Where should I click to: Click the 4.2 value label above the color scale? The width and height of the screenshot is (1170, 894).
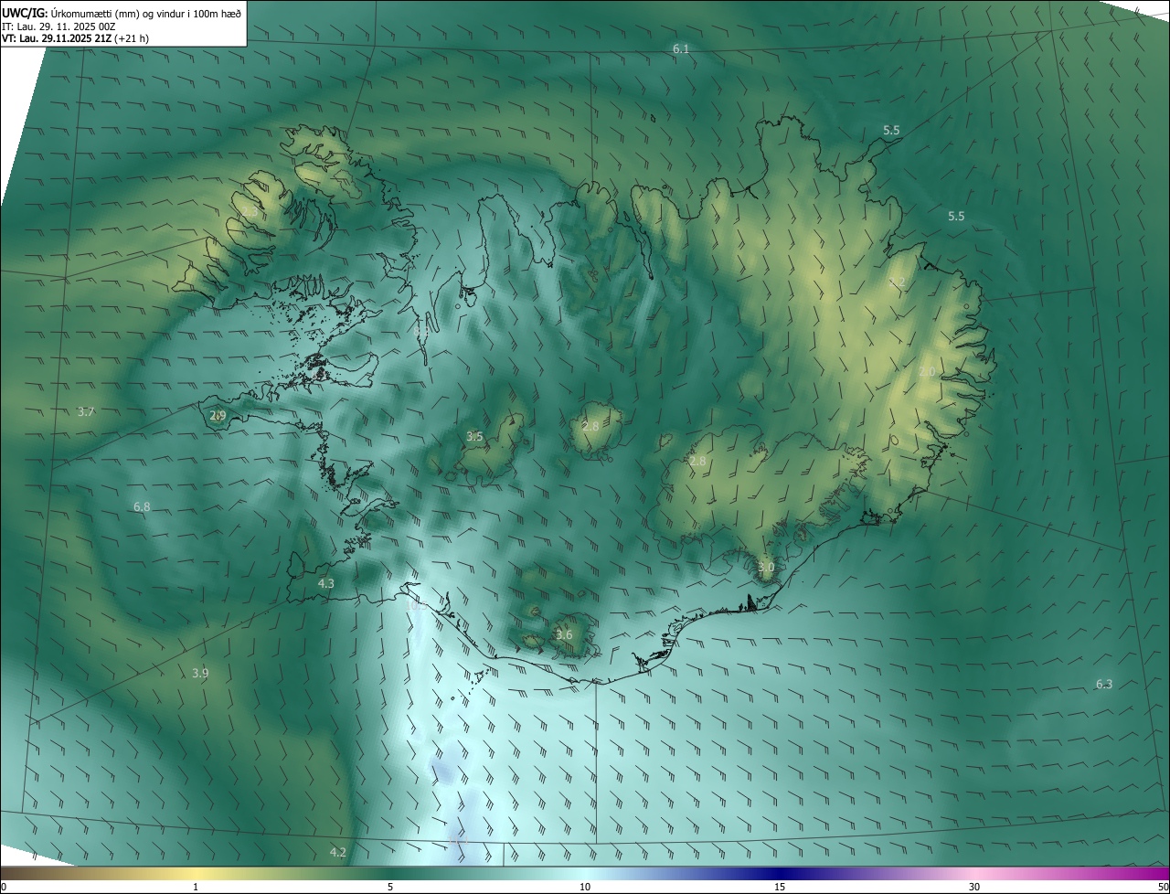coord(338,853)
